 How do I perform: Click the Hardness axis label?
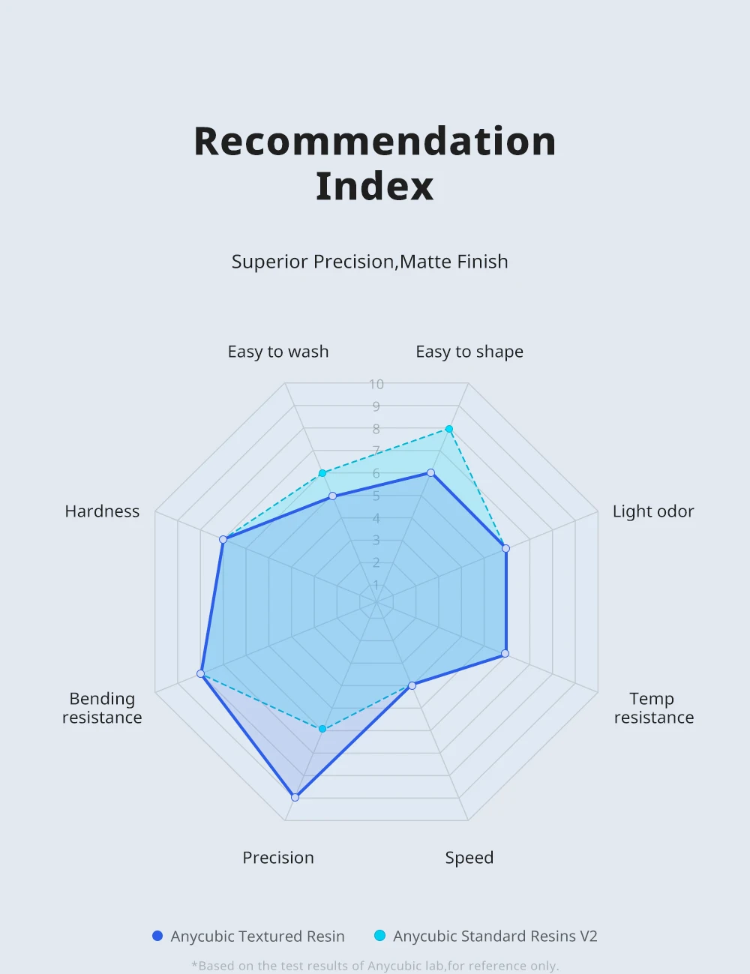click(102, 511)
